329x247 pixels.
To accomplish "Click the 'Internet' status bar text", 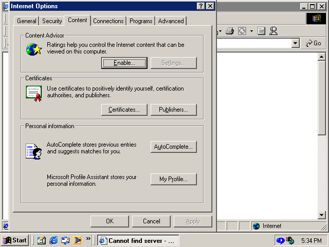I will [272, 226].
